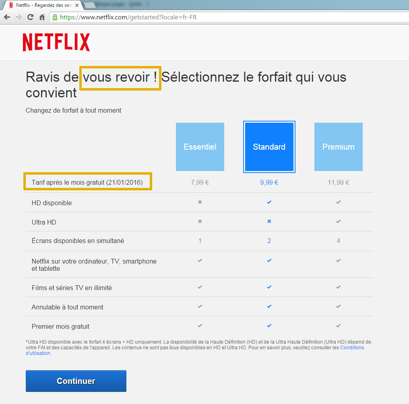Click Standard's checkmark in Netflix sur votre ordinateur row

point(269,260)
